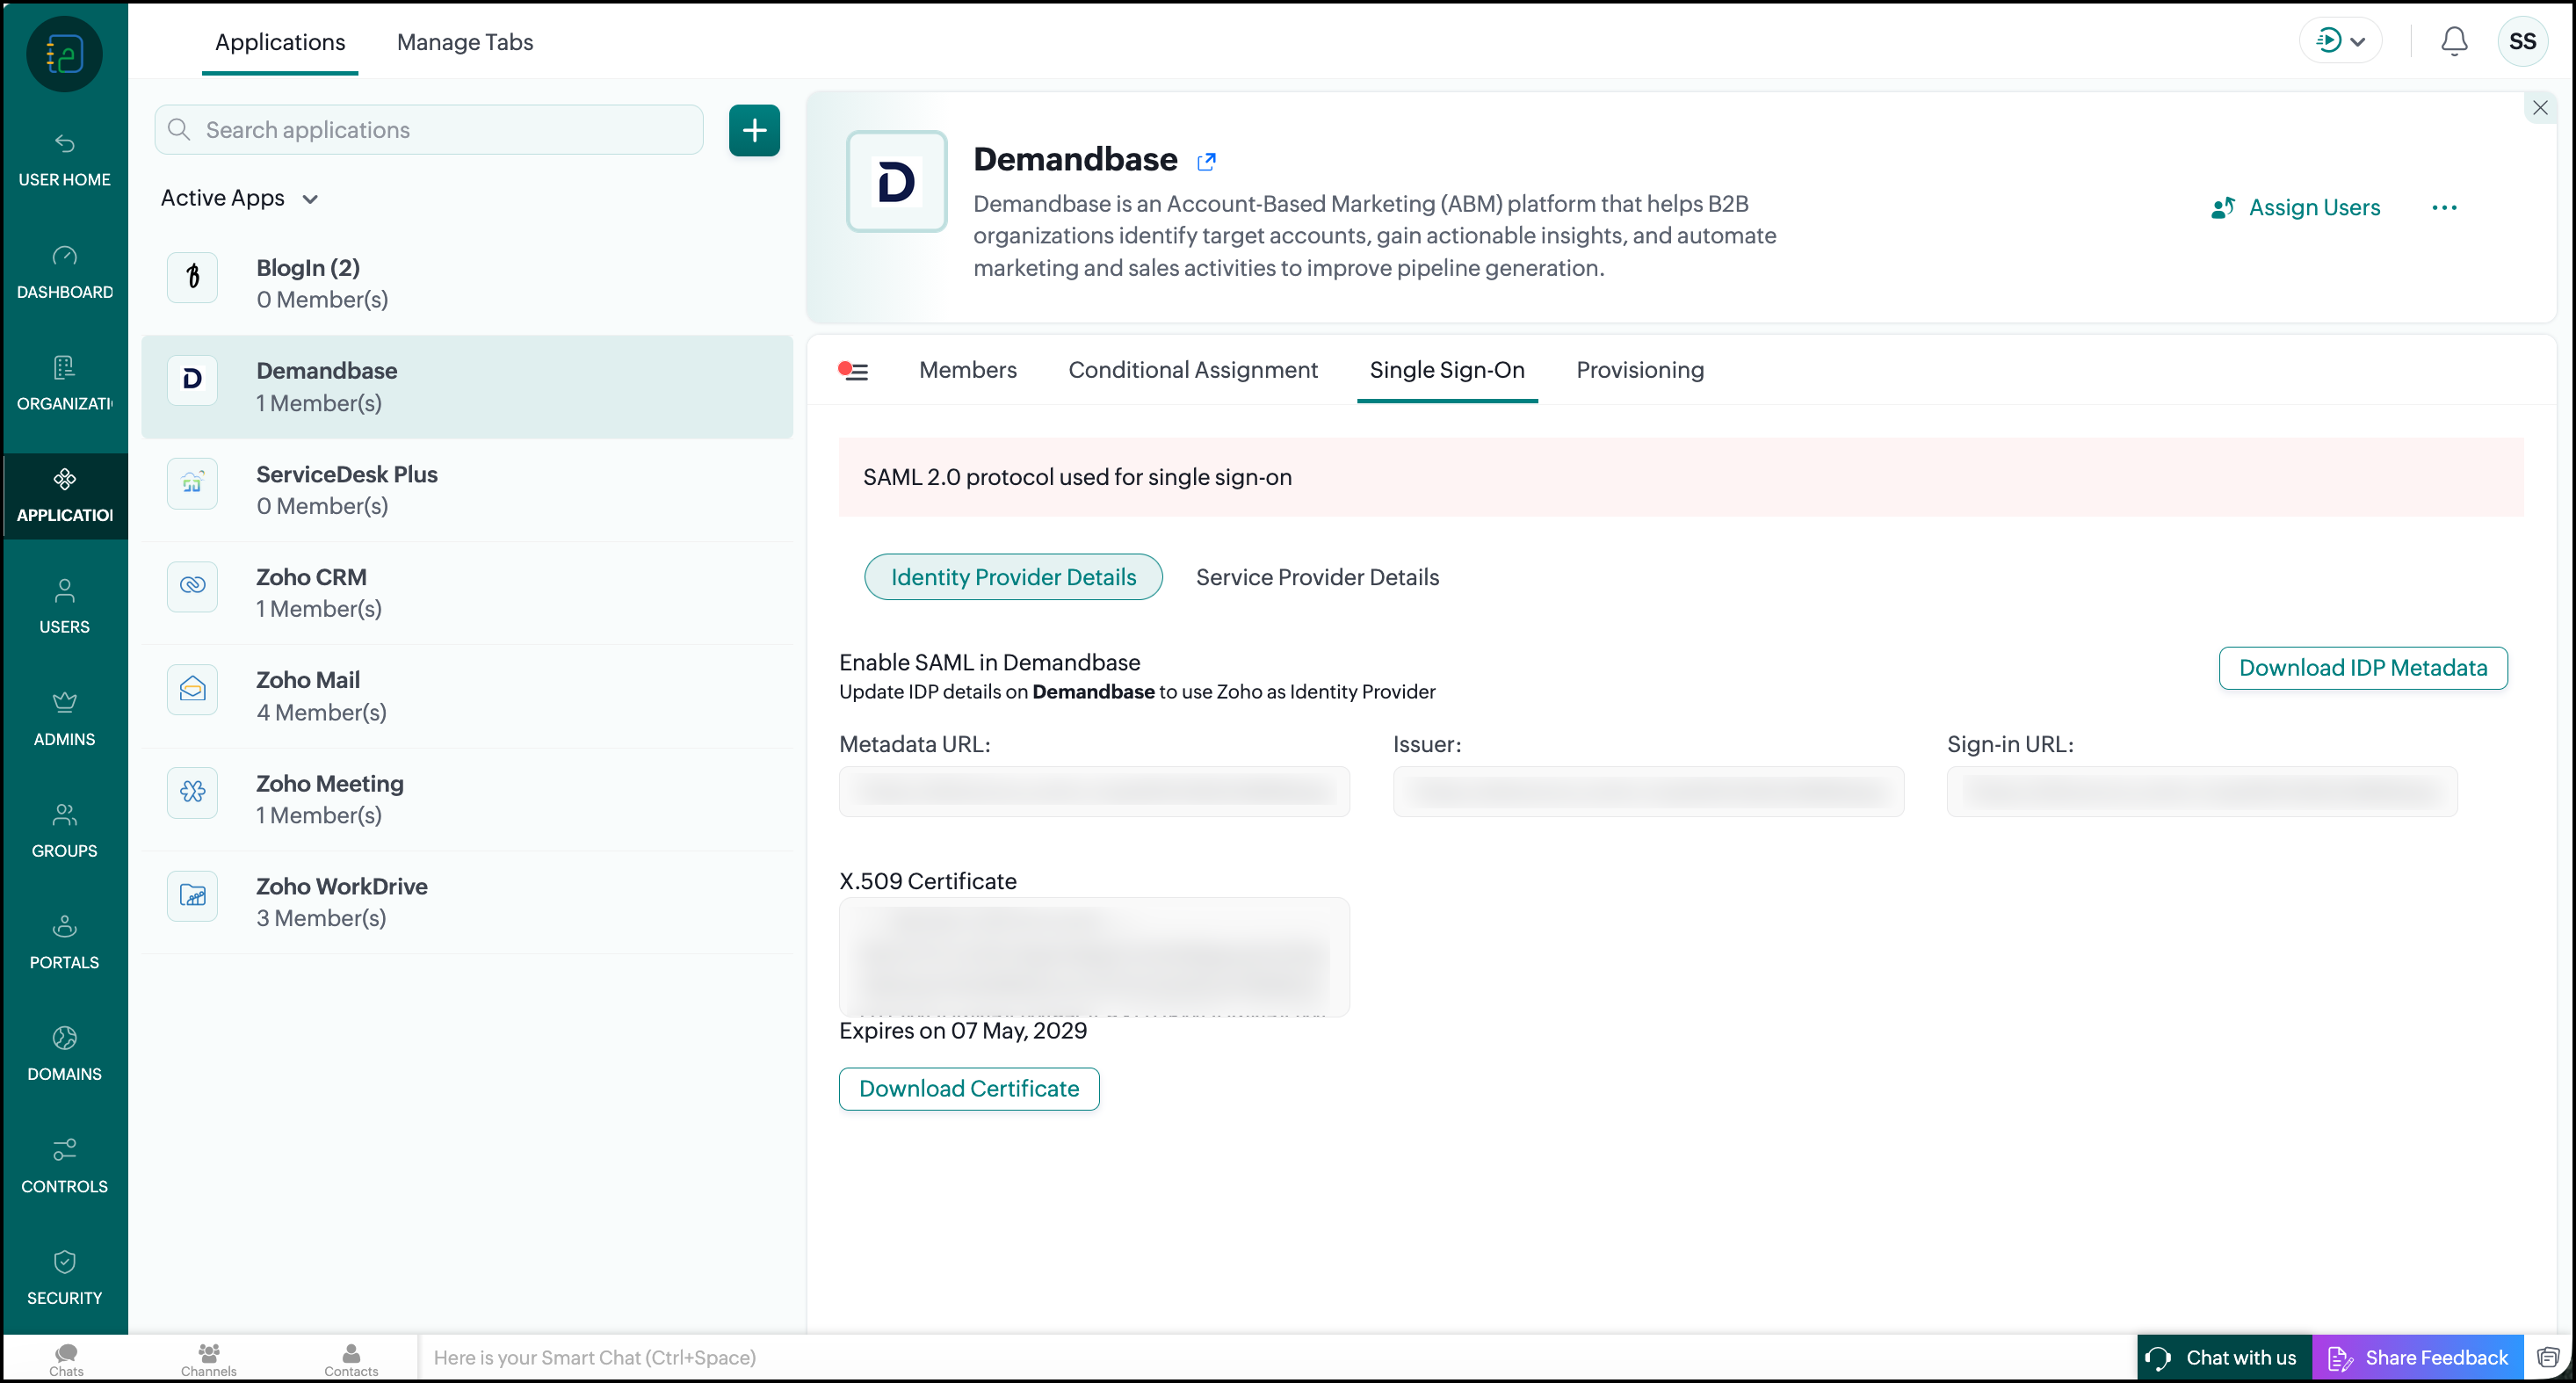Open the Controls section
The width and height of the screenshot is (2576, 1383).
(64, 1166)
